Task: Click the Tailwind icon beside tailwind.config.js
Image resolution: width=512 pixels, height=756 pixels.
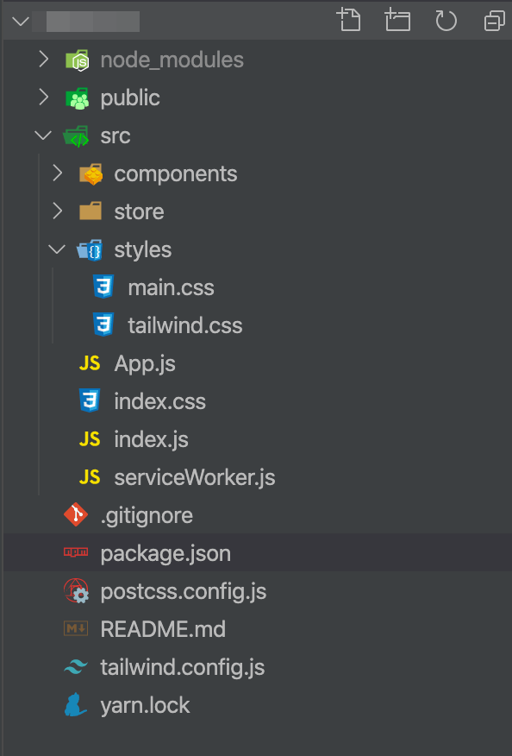Action: [x=76, y=667]
